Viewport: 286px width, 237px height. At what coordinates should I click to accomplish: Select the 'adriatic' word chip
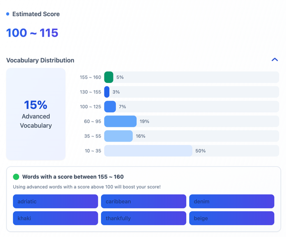55,201
